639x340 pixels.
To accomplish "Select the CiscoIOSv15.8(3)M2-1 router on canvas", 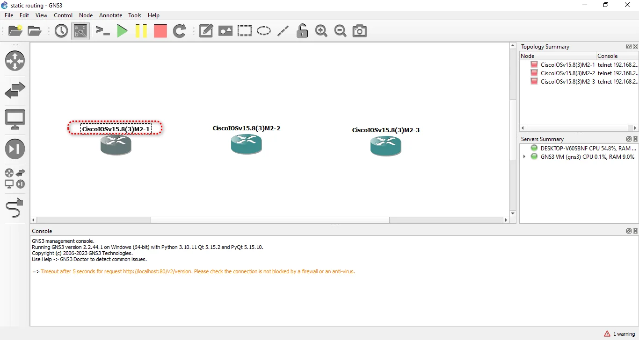I will point(116,145).
